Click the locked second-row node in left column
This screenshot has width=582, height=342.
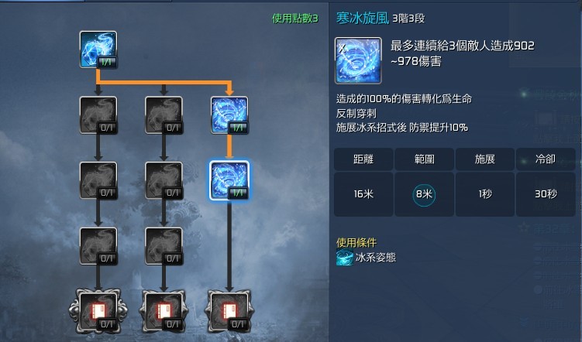(98, 115)
